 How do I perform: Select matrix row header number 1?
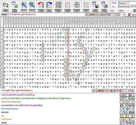click(x=2, y=29)
